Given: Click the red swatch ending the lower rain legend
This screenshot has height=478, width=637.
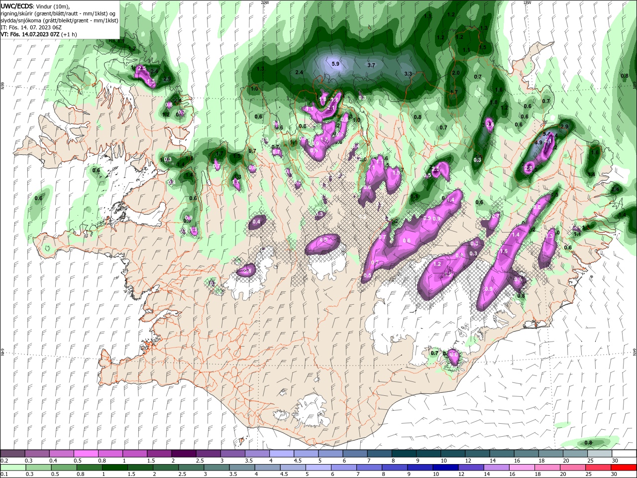Looking at the screenshot, I should pos(624,468).
